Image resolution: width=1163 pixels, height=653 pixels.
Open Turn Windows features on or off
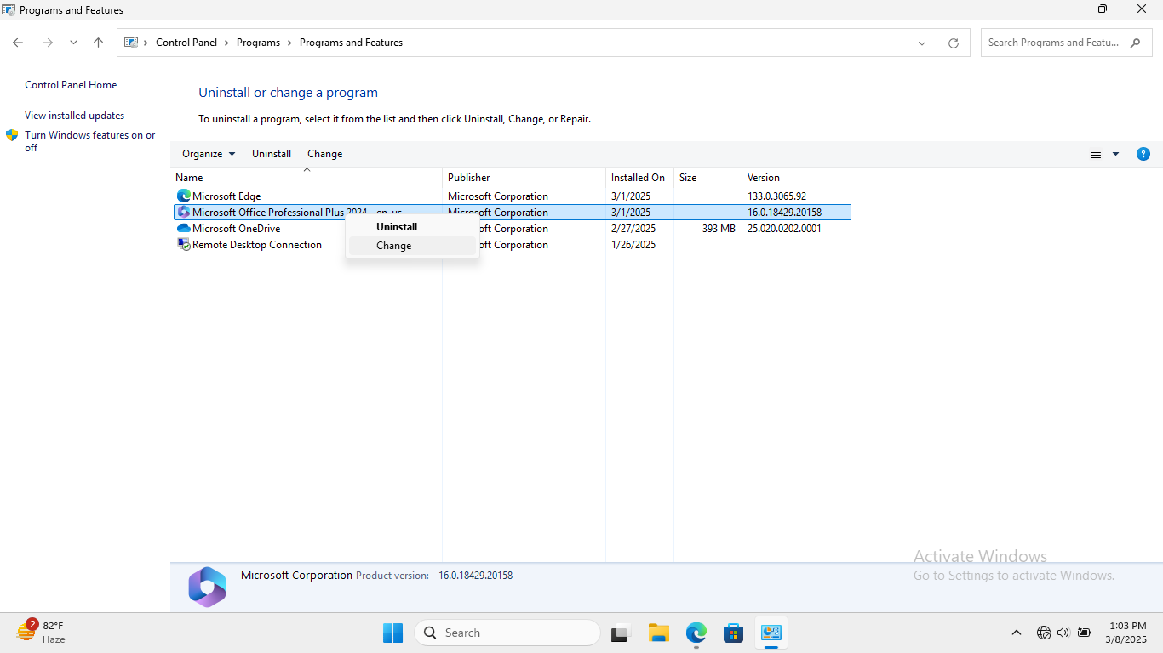pyautogui.click(x=90, y=141)
